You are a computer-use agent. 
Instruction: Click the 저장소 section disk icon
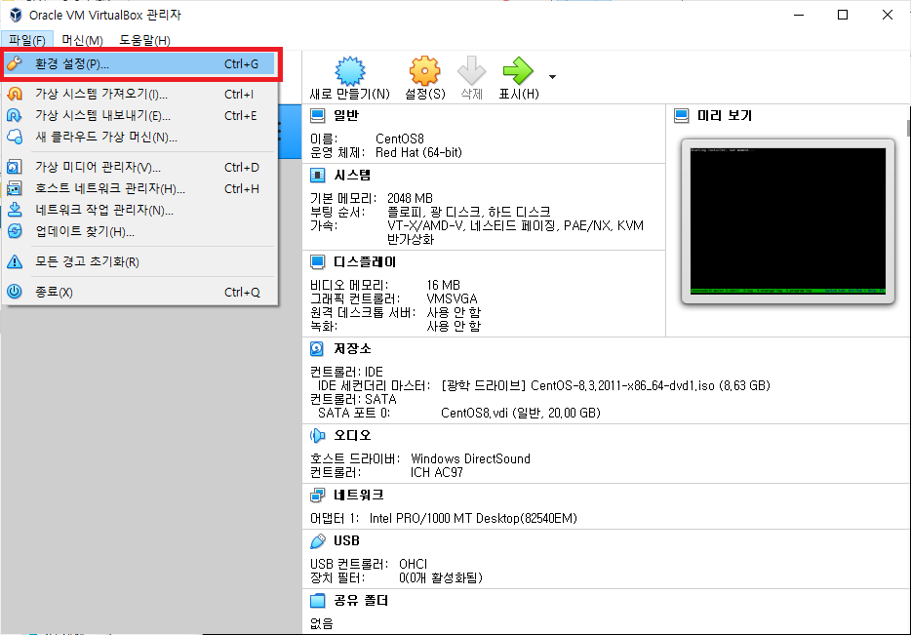[x=317, y=348]
